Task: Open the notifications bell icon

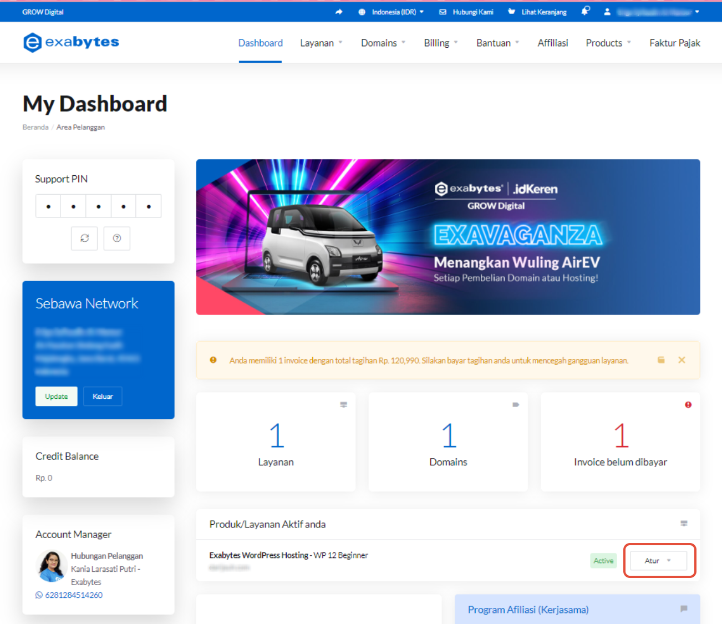Action: coord(586,11)
